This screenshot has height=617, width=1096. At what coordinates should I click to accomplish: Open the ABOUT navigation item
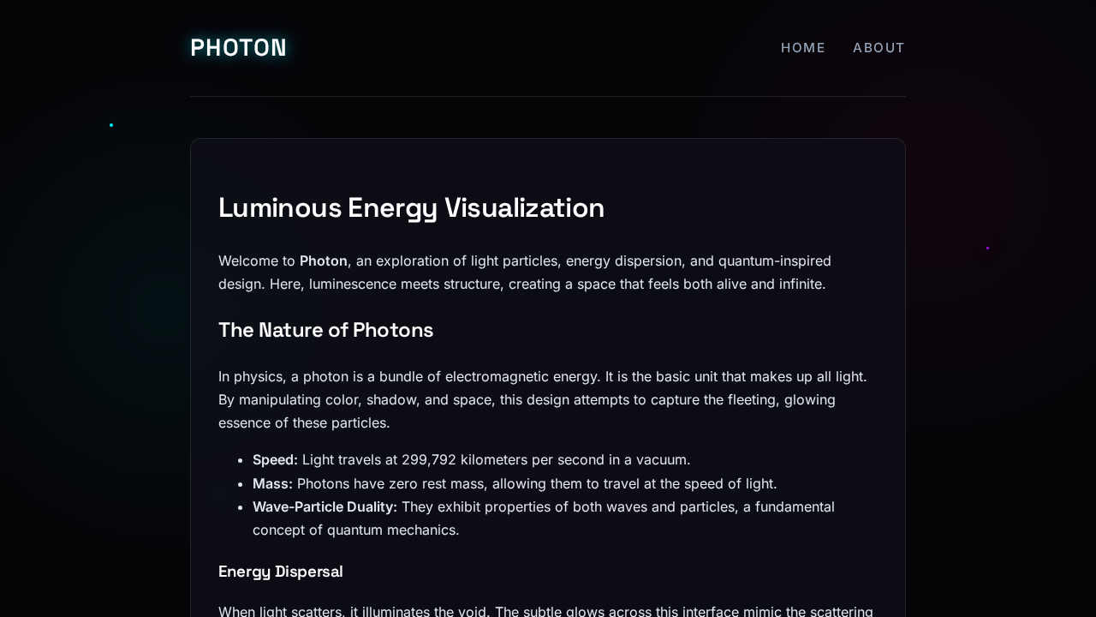(x=879, y=47)
